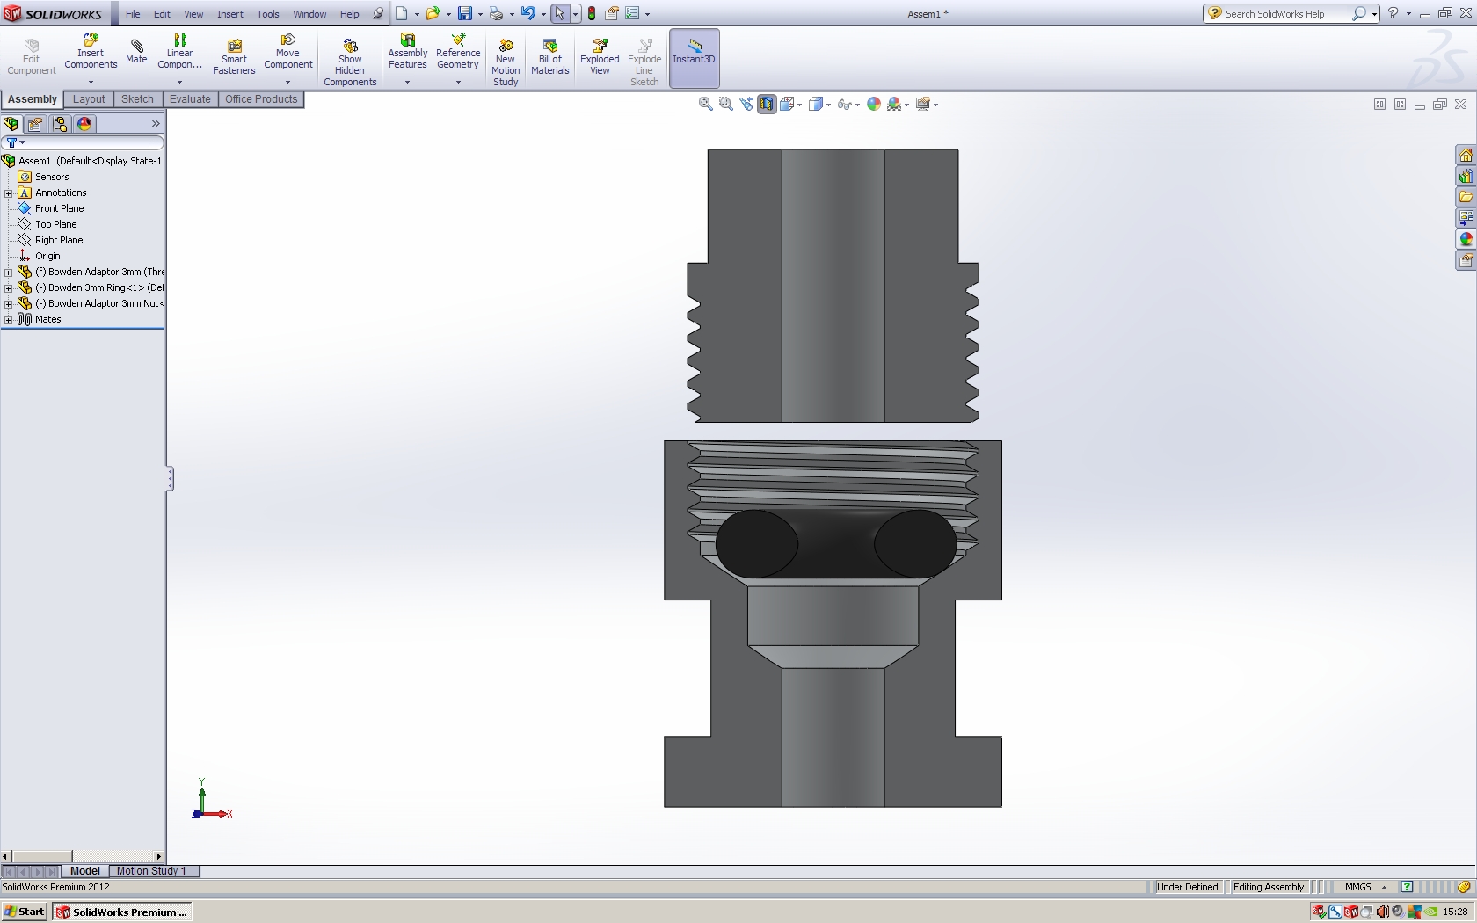Click View Orientation cube icon
The image size is (1477, 923).
click(786, 104)
